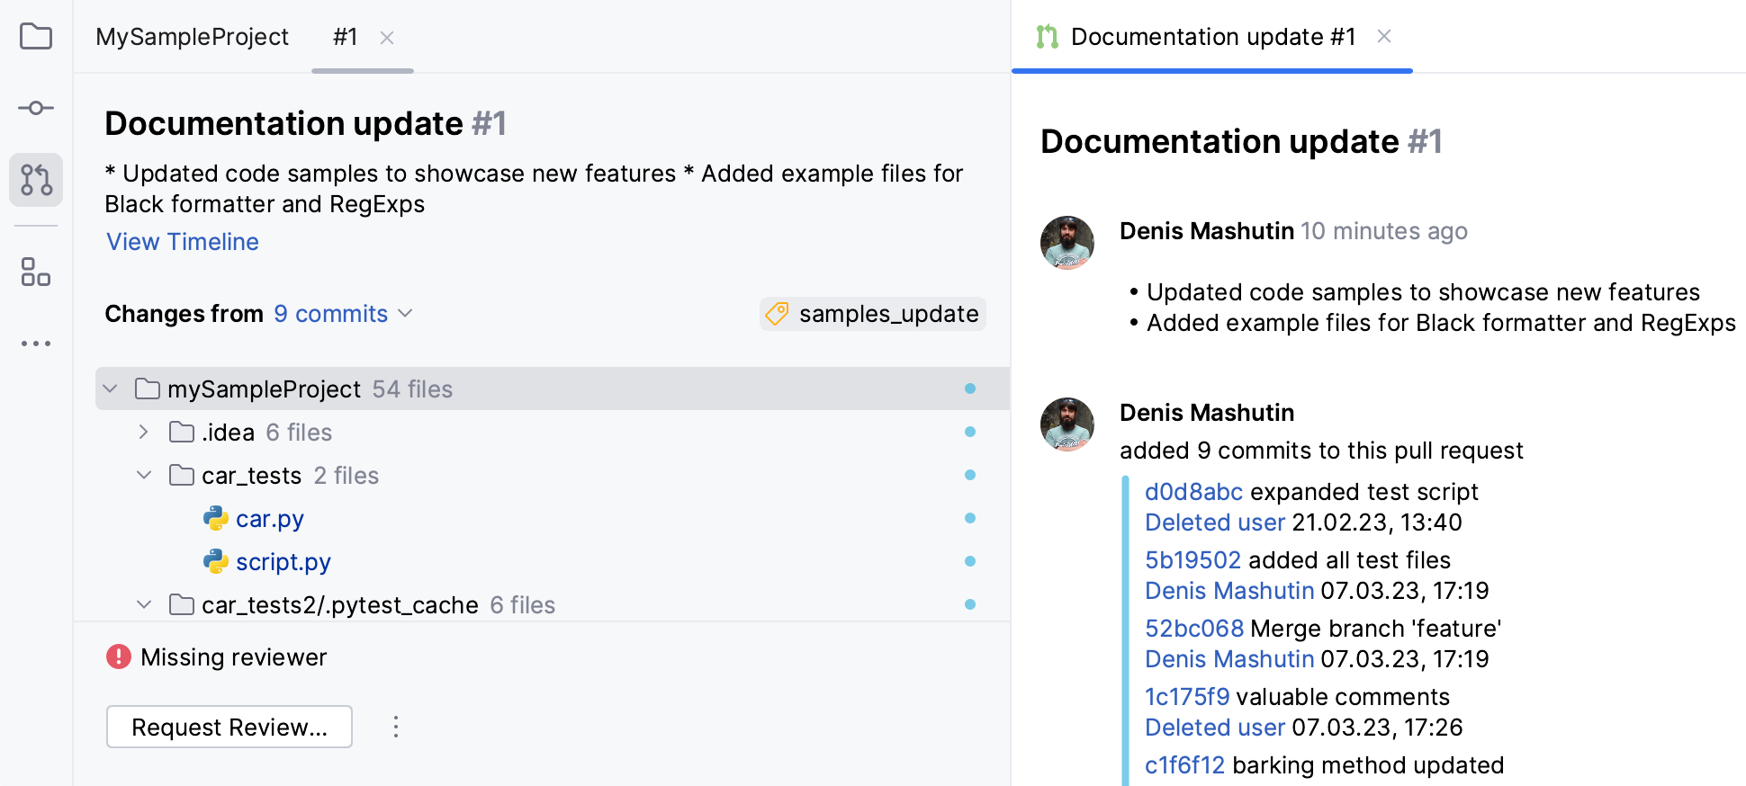Click the car.py Python file icon
Image resolution: width=1746 pixels, height=786 pixels.
[x=216, y=518]
